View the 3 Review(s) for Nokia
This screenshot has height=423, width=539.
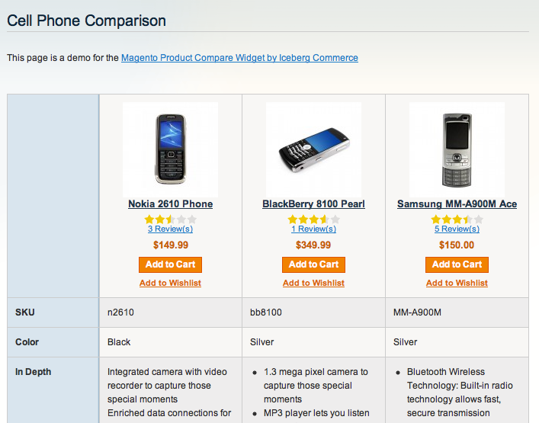(170, 229)
